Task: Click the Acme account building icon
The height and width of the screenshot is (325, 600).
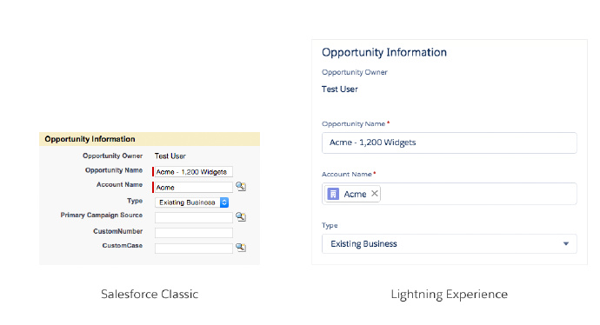Action: point(333,194)
